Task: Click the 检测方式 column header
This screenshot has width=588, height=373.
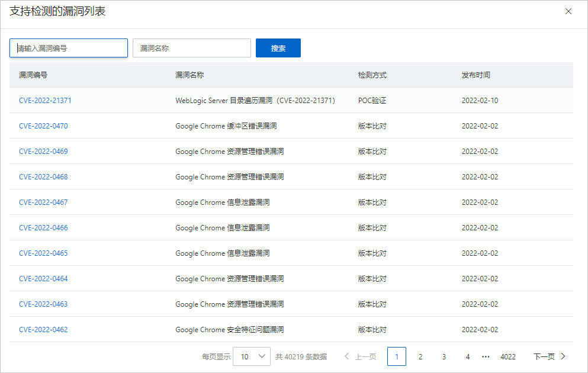Action: pos(372,75)
